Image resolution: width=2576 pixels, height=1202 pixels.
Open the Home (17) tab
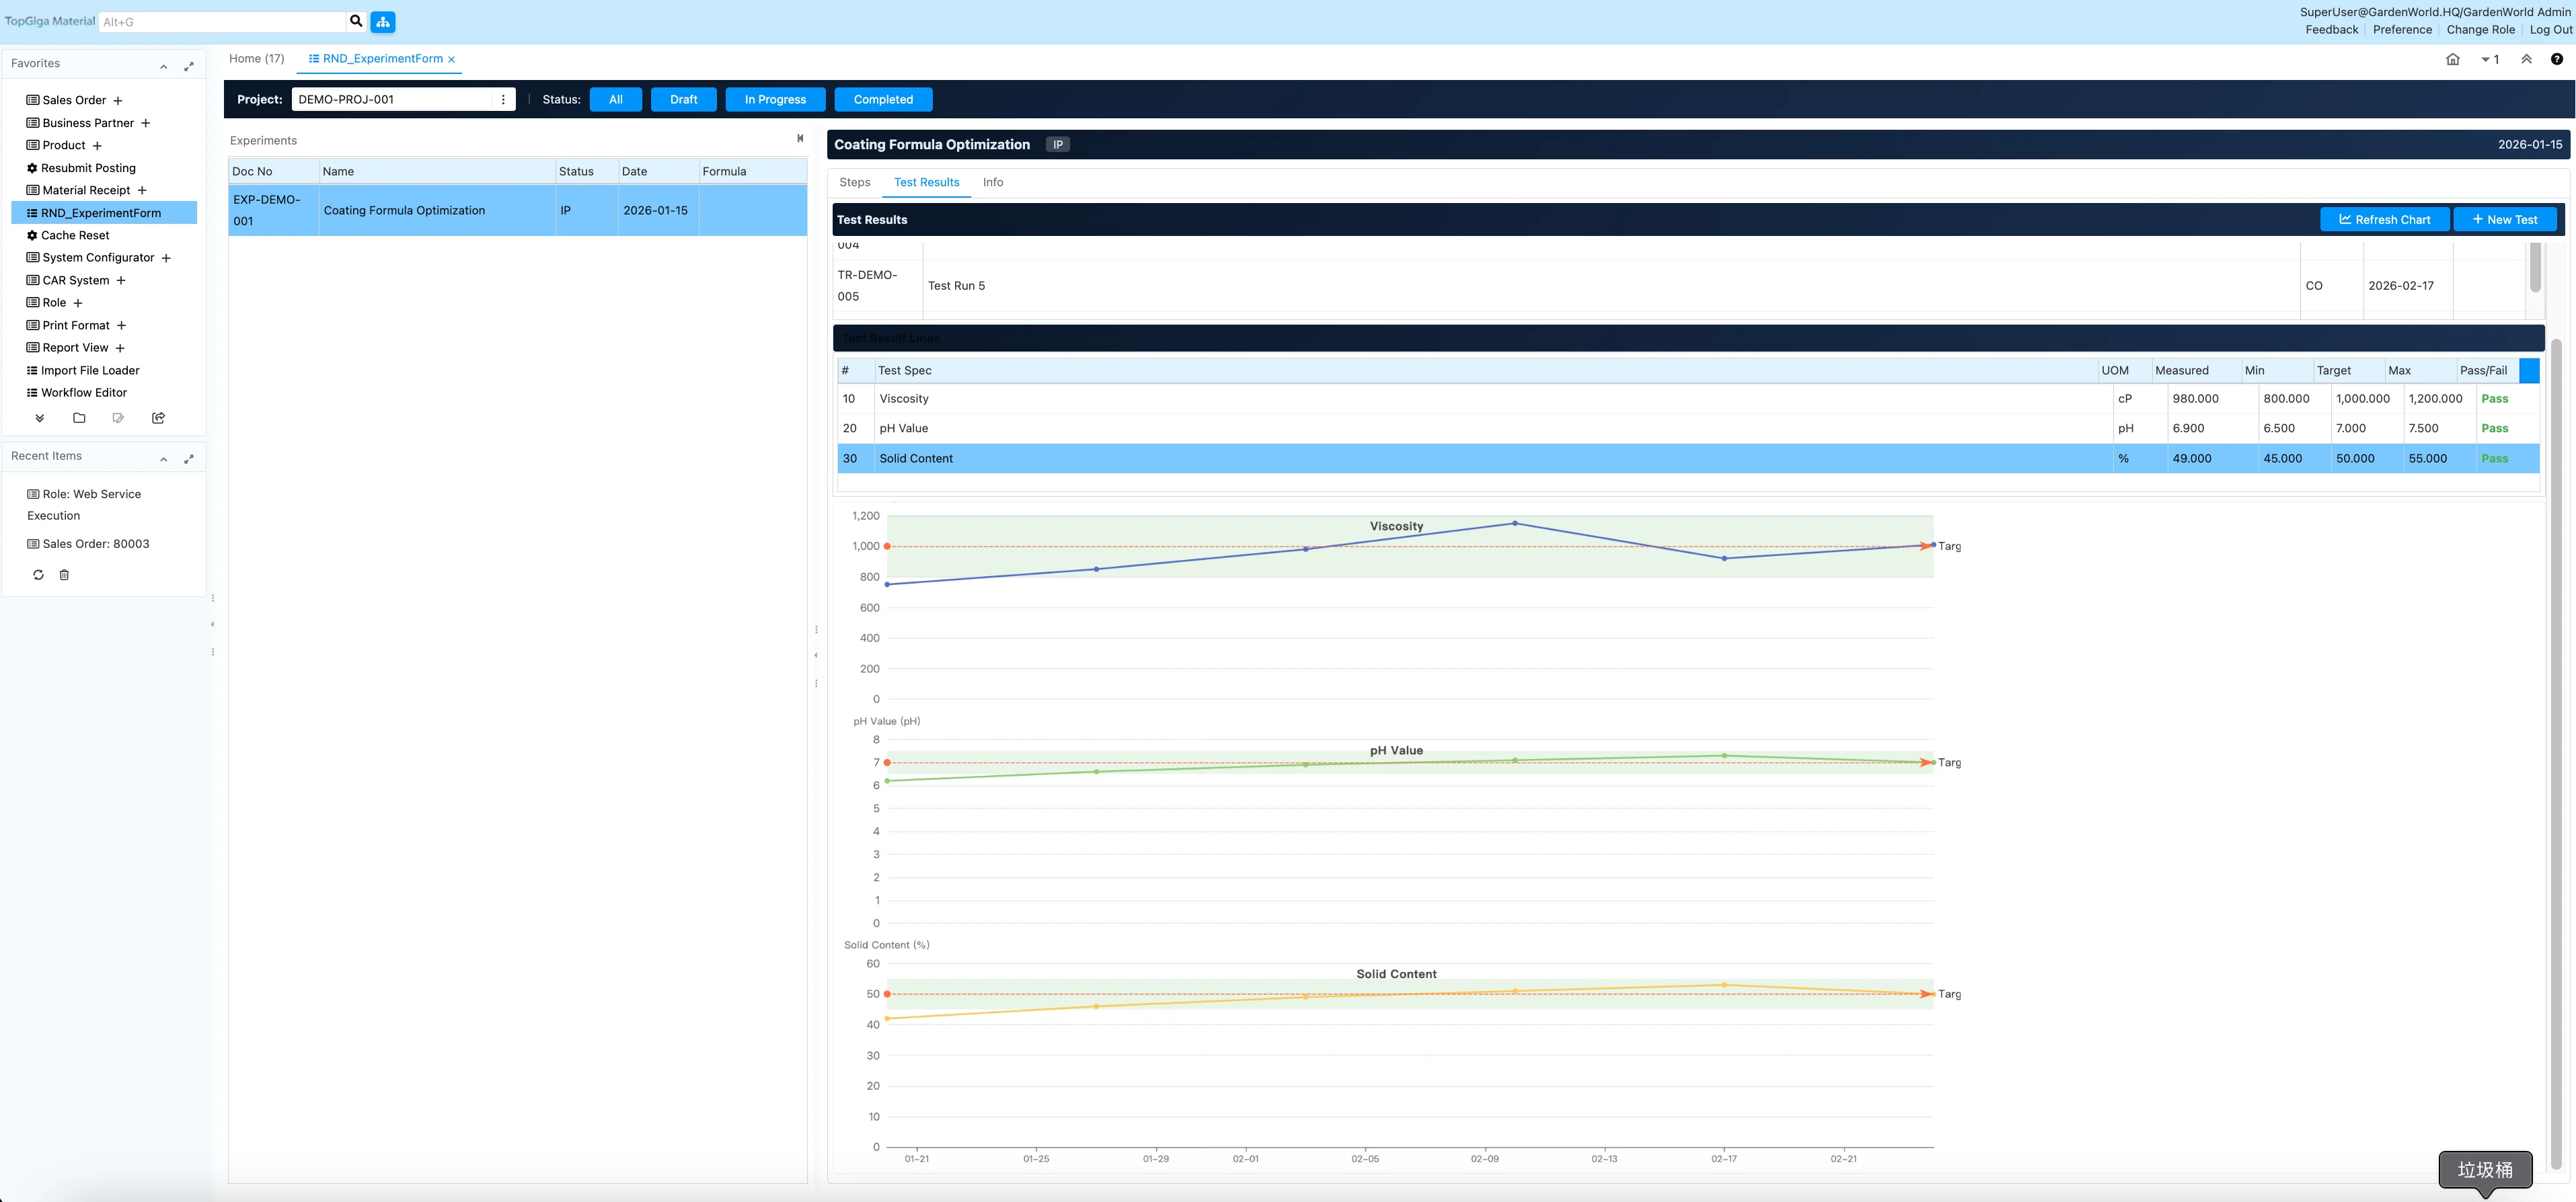pos(256,59)
